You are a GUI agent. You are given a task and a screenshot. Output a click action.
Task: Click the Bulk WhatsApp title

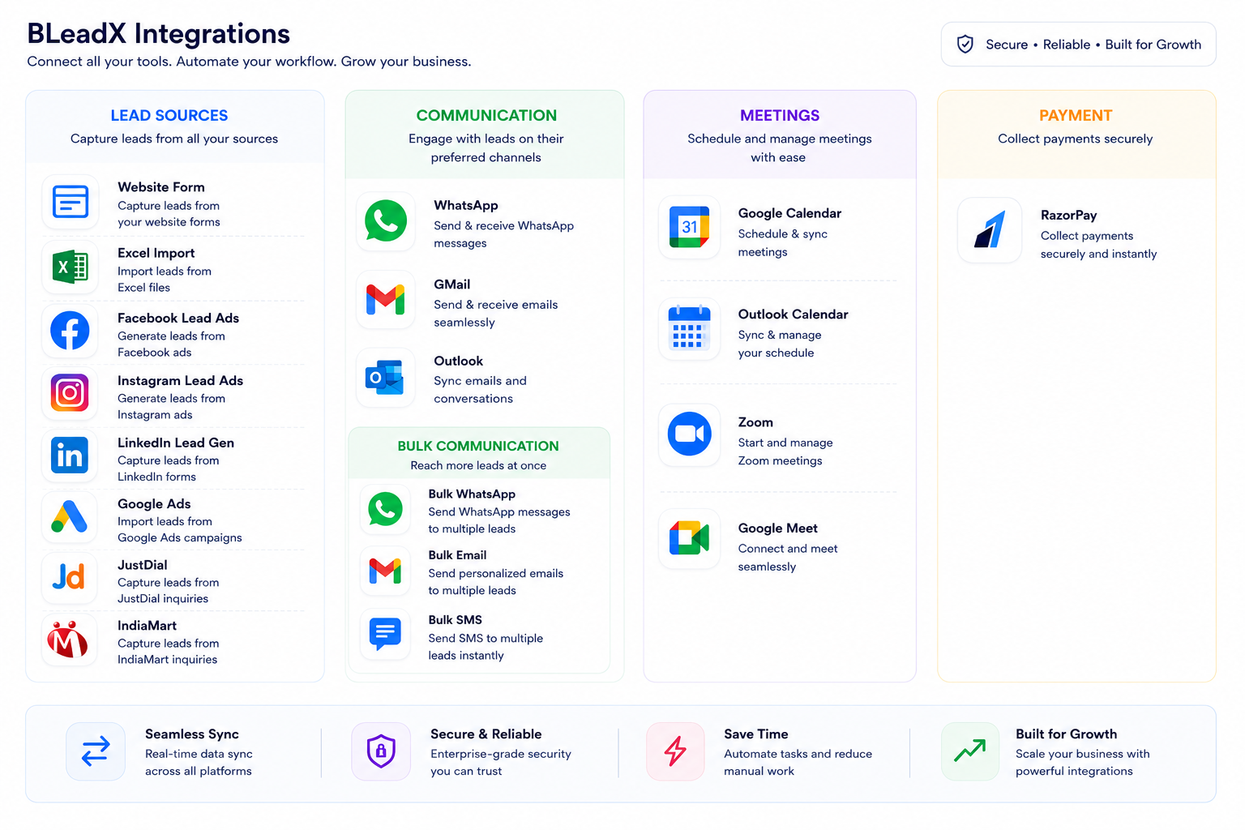point(472,494)
